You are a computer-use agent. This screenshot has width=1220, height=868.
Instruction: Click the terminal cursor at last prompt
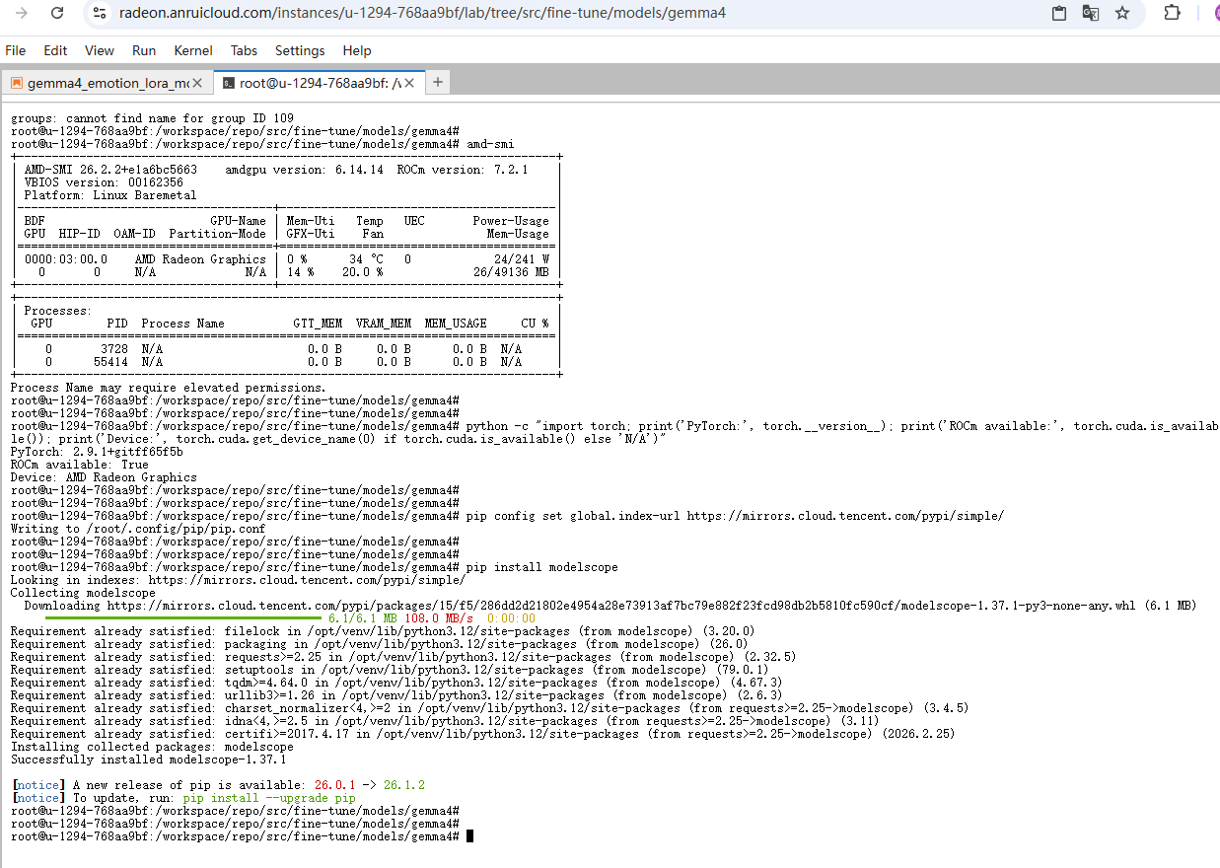click(470, 836)
